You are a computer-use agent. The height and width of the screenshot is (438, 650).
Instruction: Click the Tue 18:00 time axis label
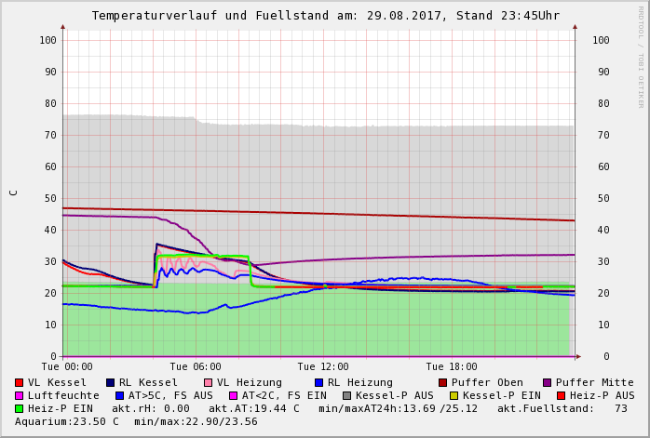click(x=452, y=366)
